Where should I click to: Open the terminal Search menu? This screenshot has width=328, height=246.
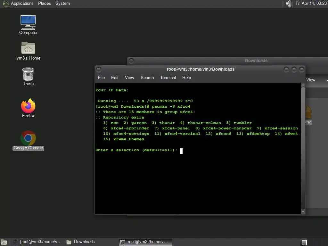tap(147, 78)
